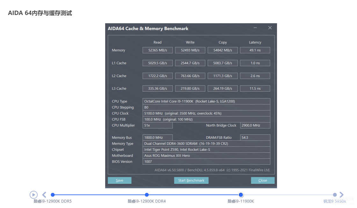357x208 pixels.
Task: Click the slideshow play button icon
Action: (x=33, y=195)
